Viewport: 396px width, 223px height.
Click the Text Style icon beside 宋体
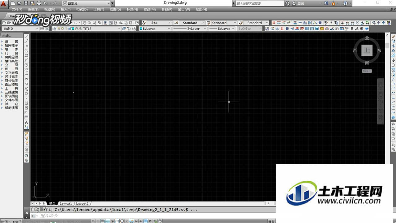144,23
